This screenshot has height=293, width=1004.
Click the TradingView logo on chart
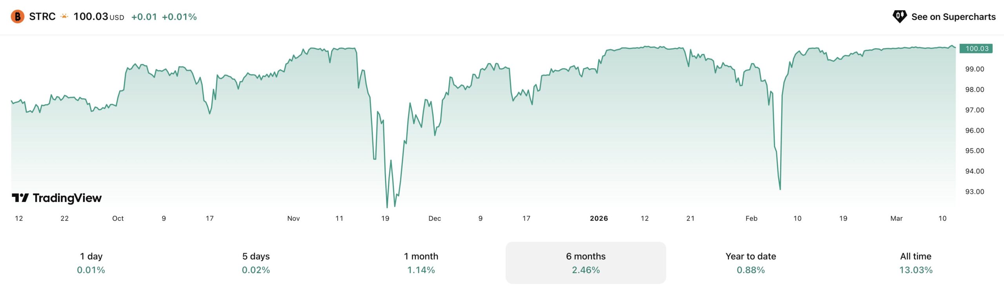tap(57, 198)
